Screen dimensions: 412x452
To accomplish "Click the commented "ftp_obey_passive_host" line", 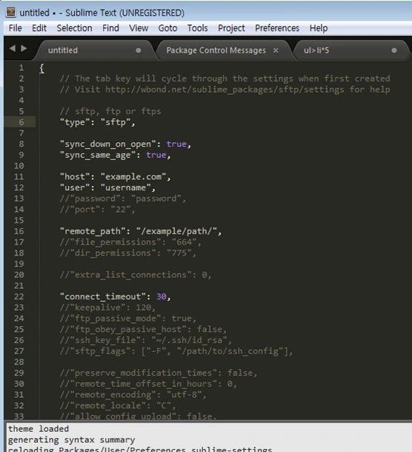I will [x=143, y=330].
